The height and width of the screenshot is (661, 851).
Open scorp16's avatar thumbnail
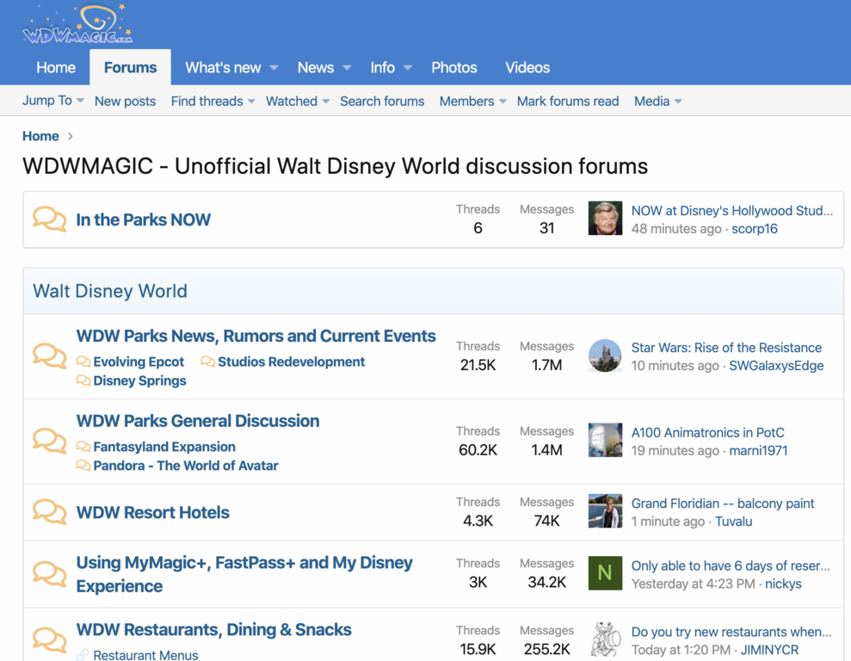[605, 219]
